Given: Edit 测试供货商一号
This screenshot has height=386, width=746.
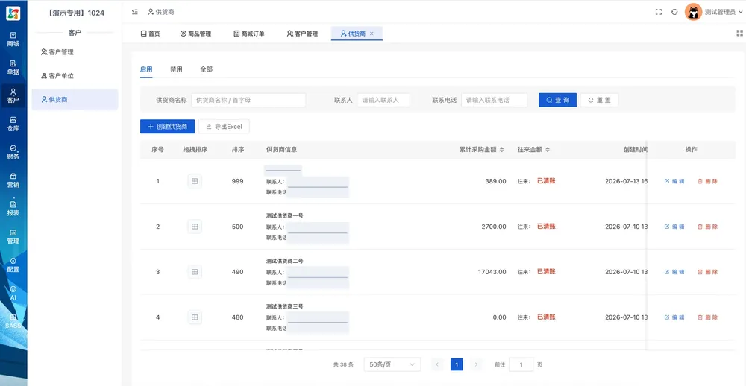Looking at the screenshot, I should point(674,227).
